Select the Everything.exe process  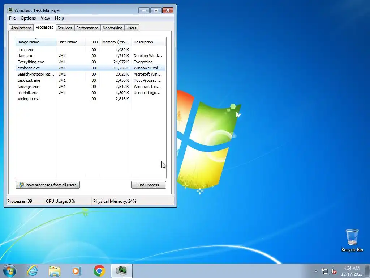(x=90, y=62)
